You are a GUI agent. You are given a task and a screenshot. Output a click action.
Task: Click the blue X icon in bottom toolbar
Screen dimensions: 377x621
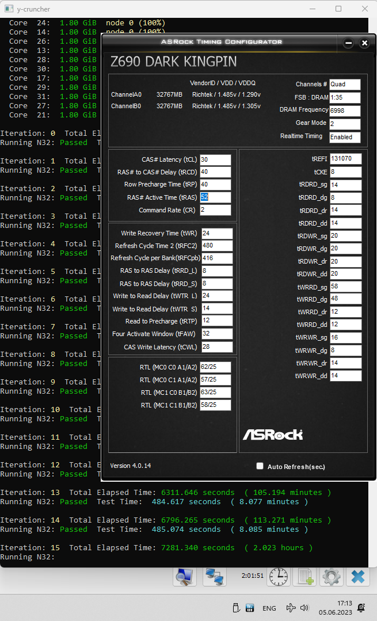[358, 576]
